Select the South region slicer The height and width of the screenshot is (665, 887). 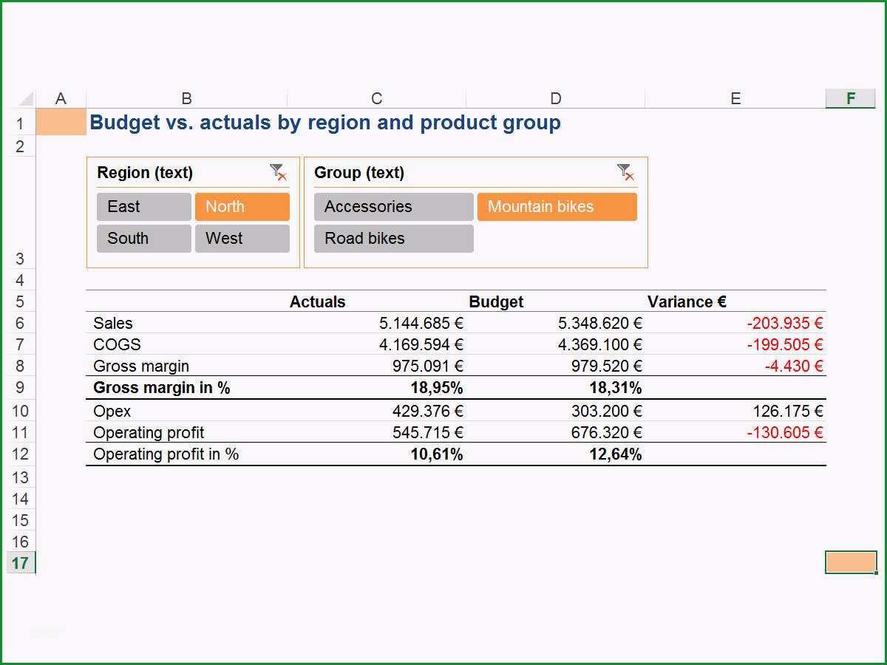point(144,239)
